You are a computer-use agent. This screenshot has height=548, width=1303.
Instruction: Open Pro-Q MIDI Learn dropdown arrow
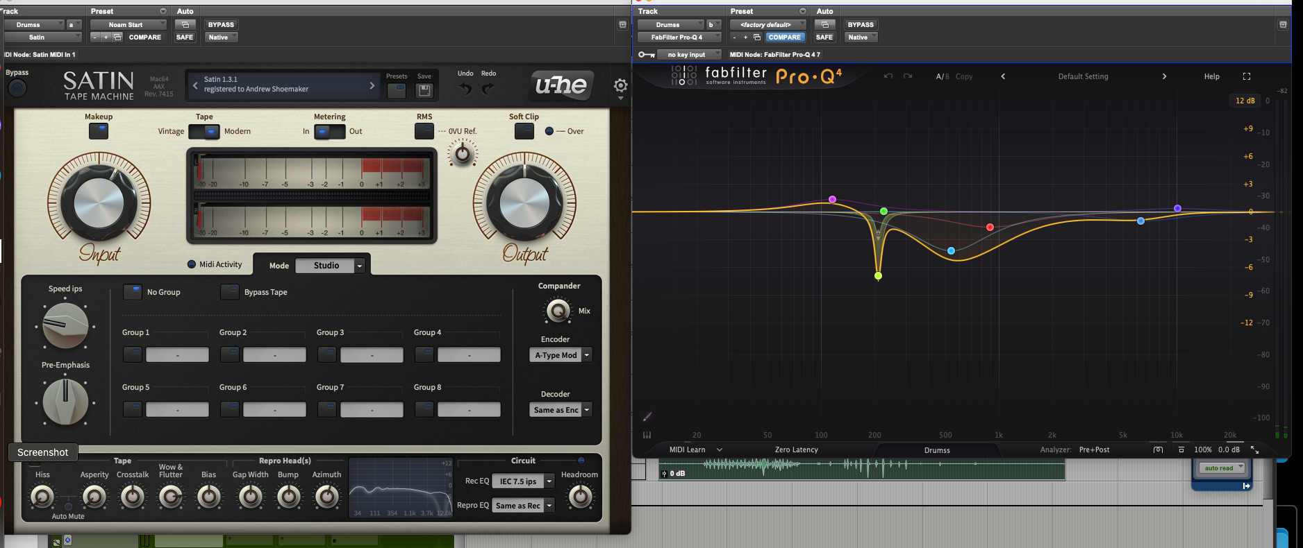[x=720, y=449]
